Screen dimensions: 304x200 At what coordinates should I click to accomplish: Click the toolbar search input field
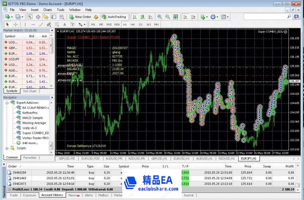coord(265,17)
